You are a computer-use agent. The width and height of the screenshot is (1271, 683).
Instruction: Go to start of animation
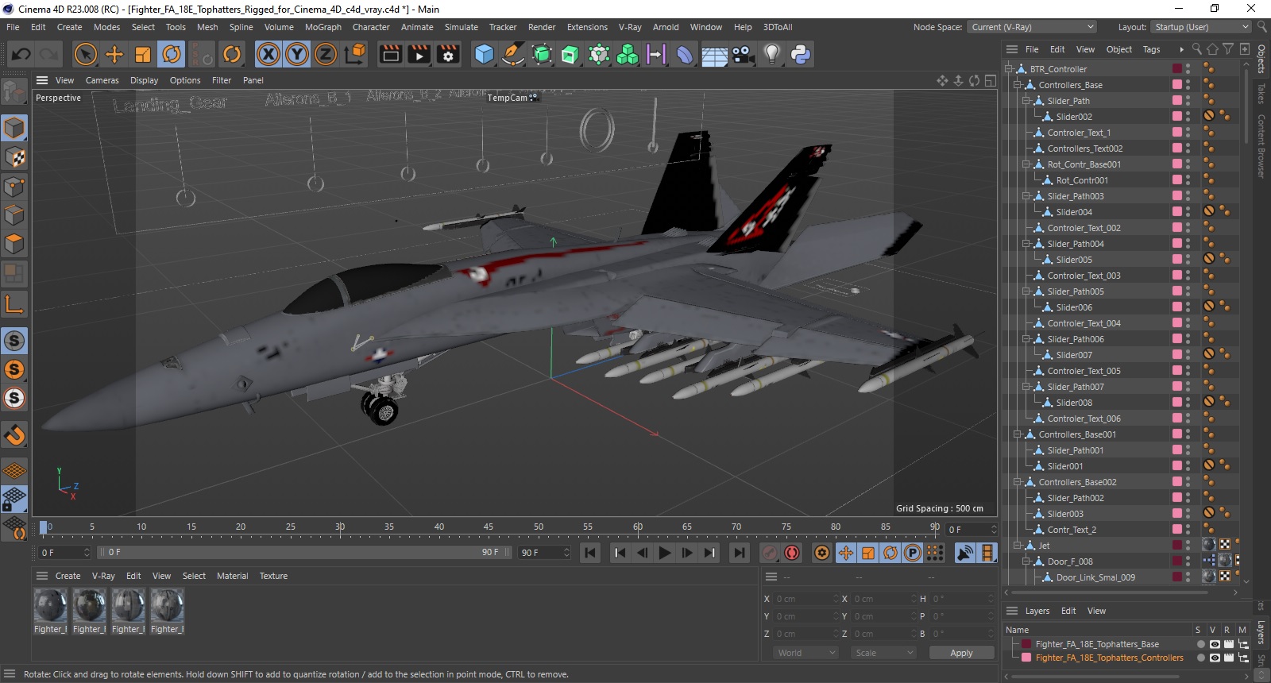[590, 553]
